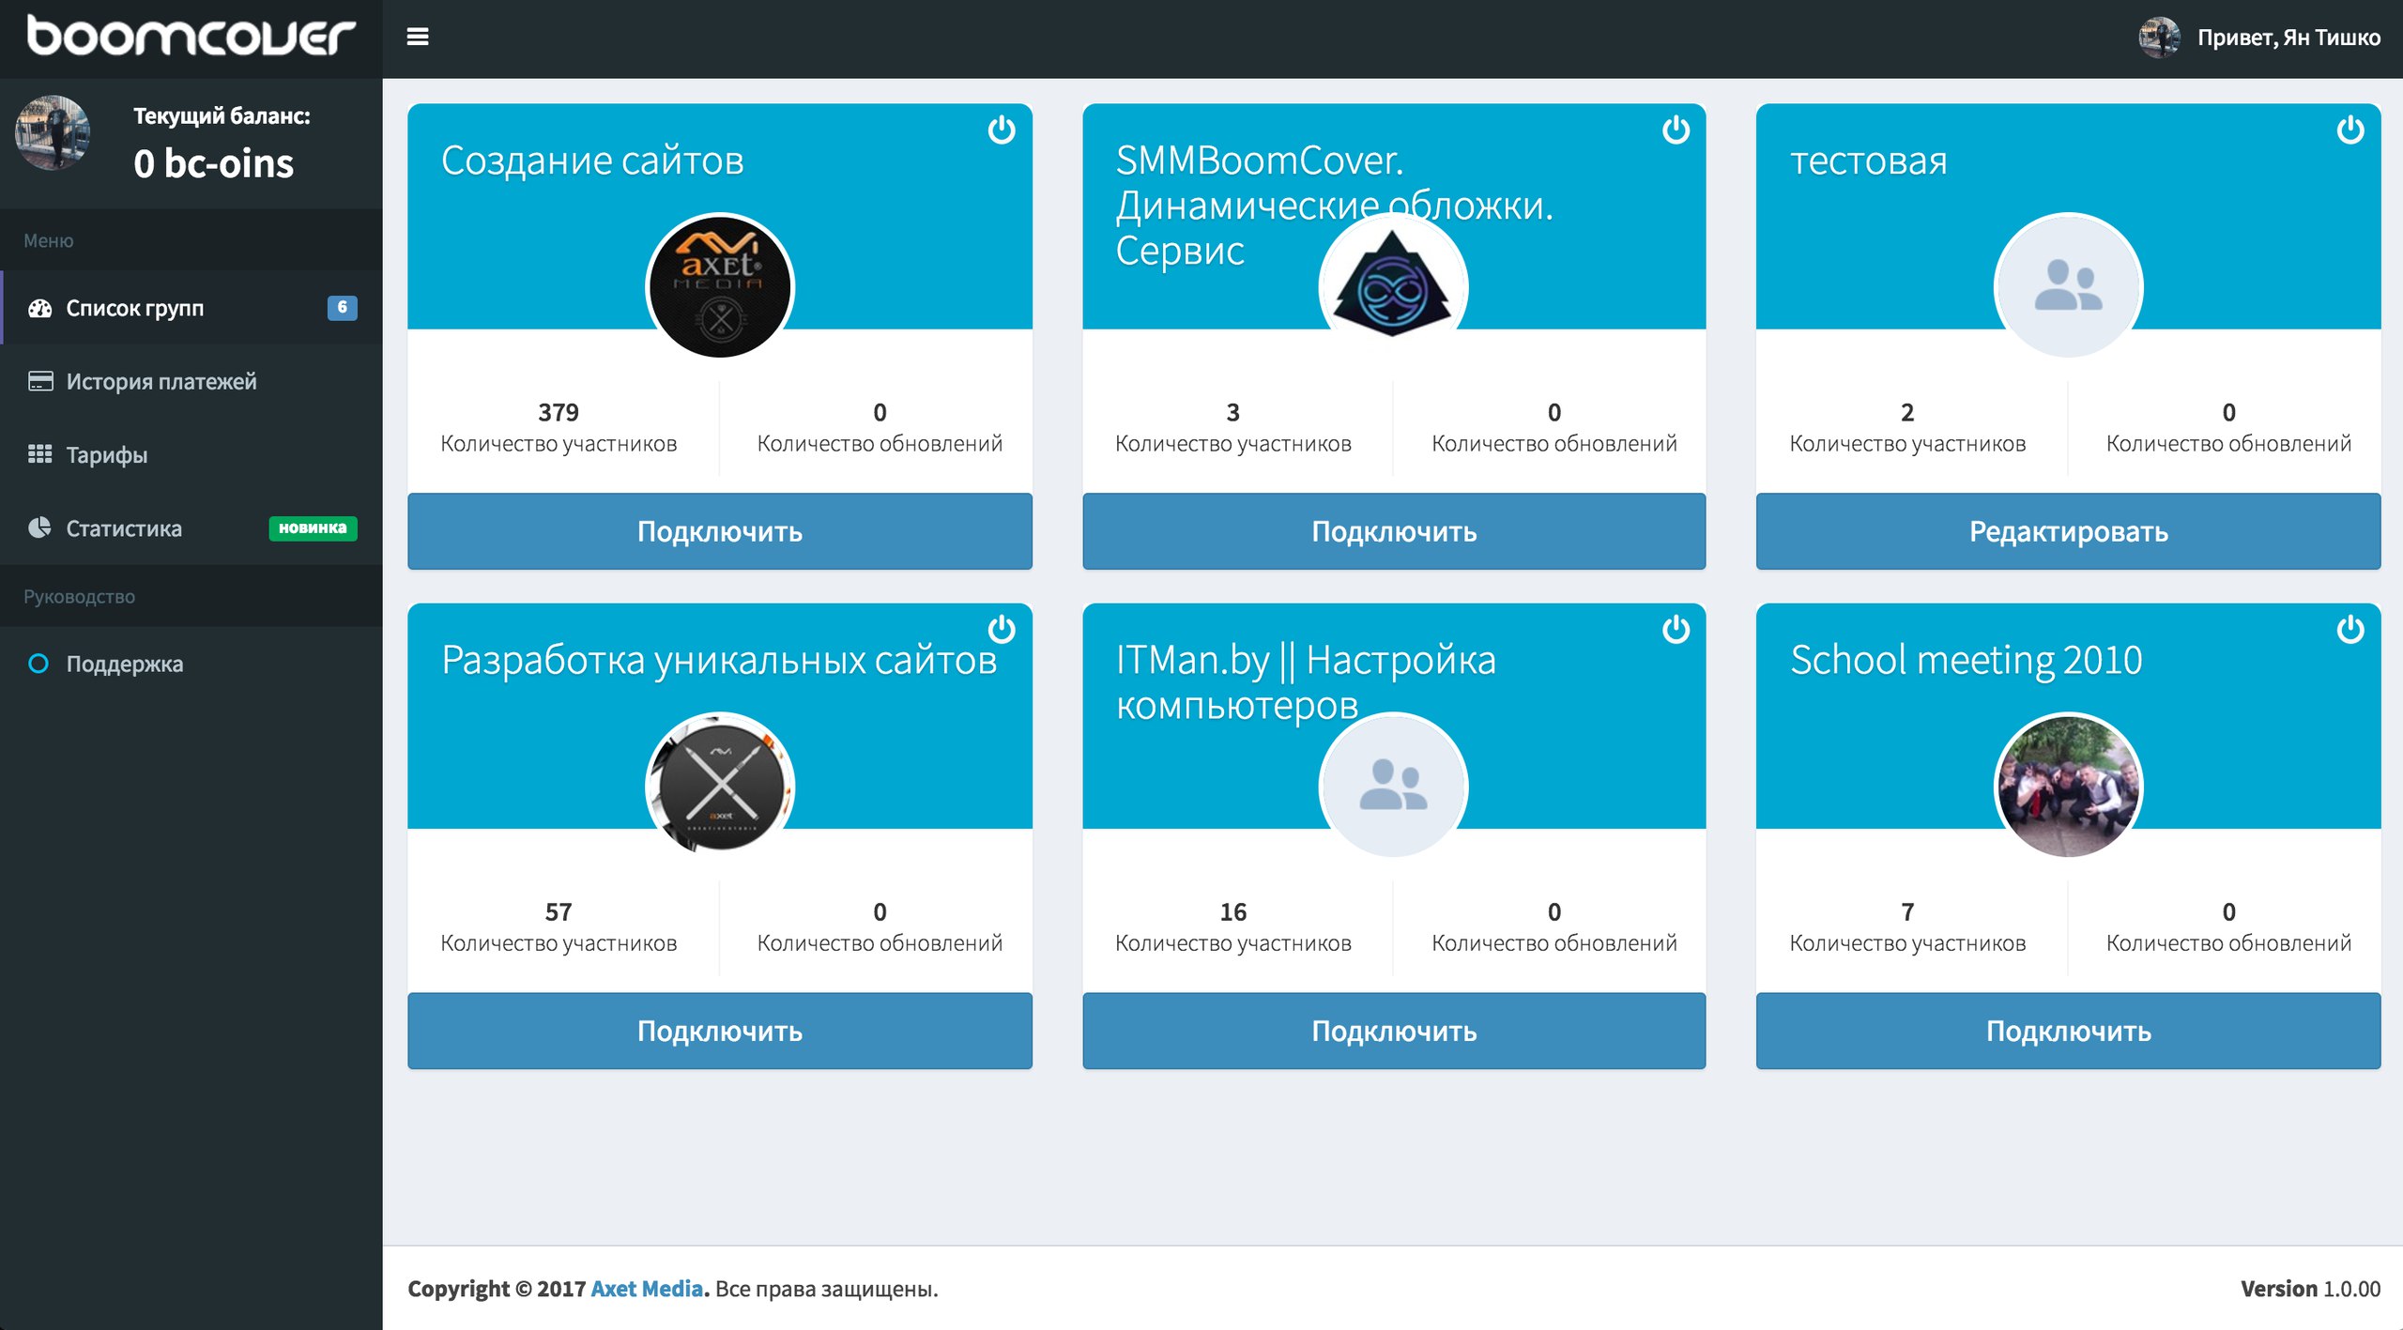Click the School meeting 2010 title
The image size is (2403, 1330).
coord(1966,661)
